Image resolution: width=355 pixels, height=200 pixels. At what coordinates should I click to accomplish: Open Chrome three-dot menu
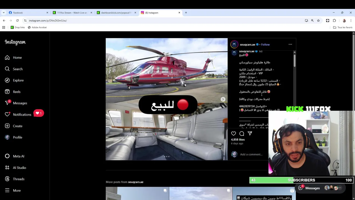[x=351, y=21]
